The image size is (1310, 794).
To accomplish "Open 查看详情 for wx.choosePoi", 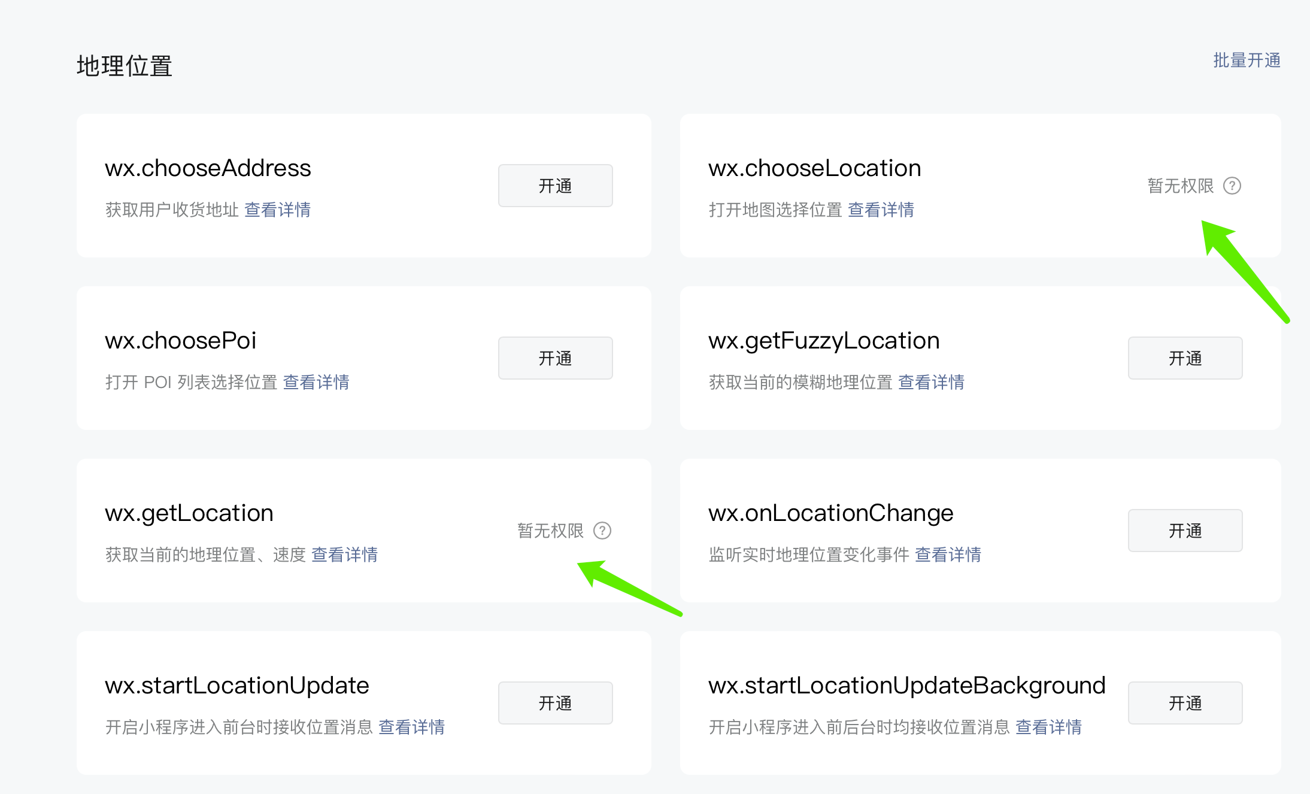I will click(x=316, y=382).
